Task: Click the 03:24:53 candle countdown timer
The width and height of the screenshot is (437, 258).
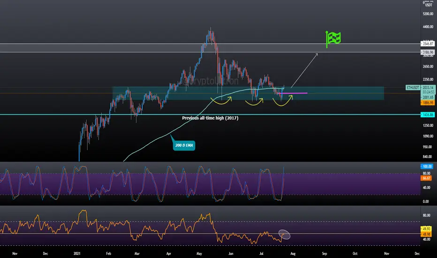Action: (428, 92)
